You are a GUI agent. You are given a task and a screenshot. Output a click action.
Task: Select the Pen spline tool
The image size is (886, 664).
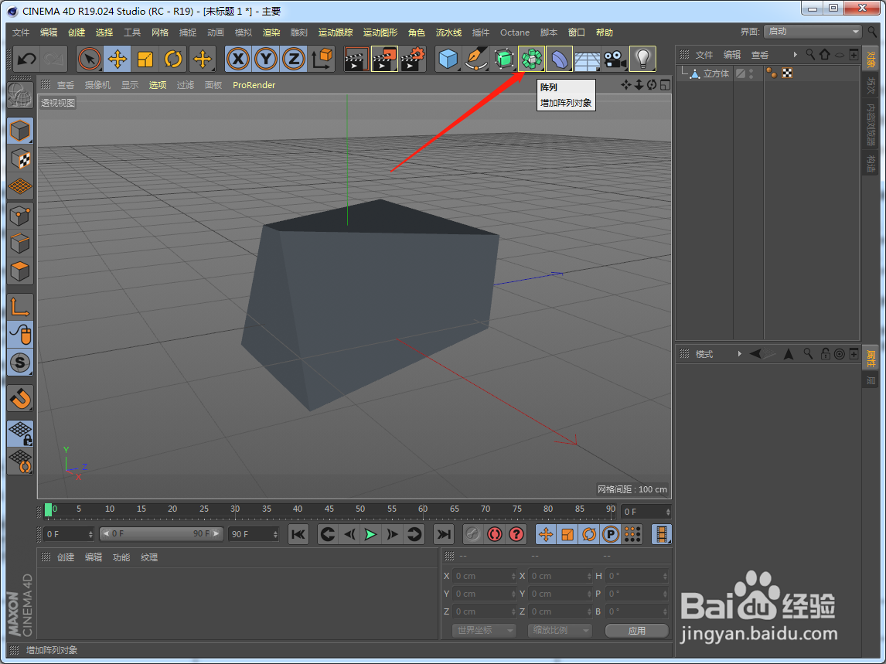475,59
